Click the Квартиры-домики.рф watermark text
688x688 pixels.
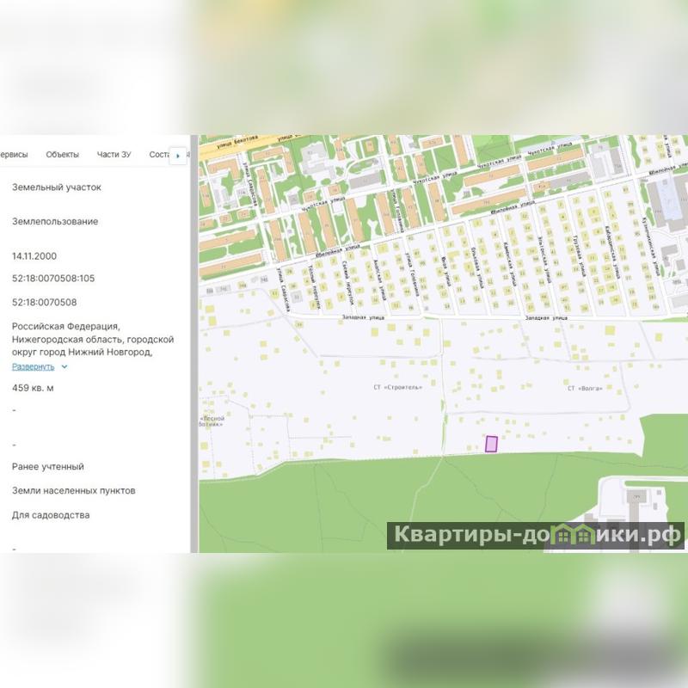coord(536,535)
